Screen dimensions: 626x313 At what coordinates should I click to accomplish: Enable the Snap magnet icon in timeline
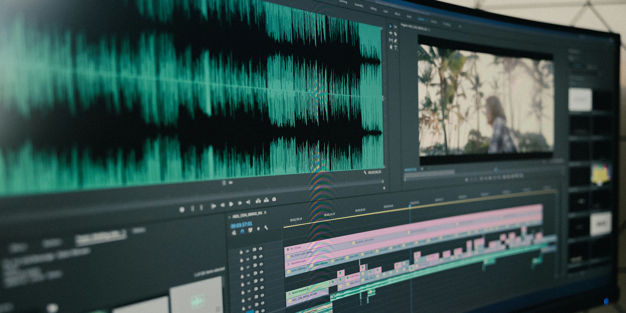tap(242, 231)
